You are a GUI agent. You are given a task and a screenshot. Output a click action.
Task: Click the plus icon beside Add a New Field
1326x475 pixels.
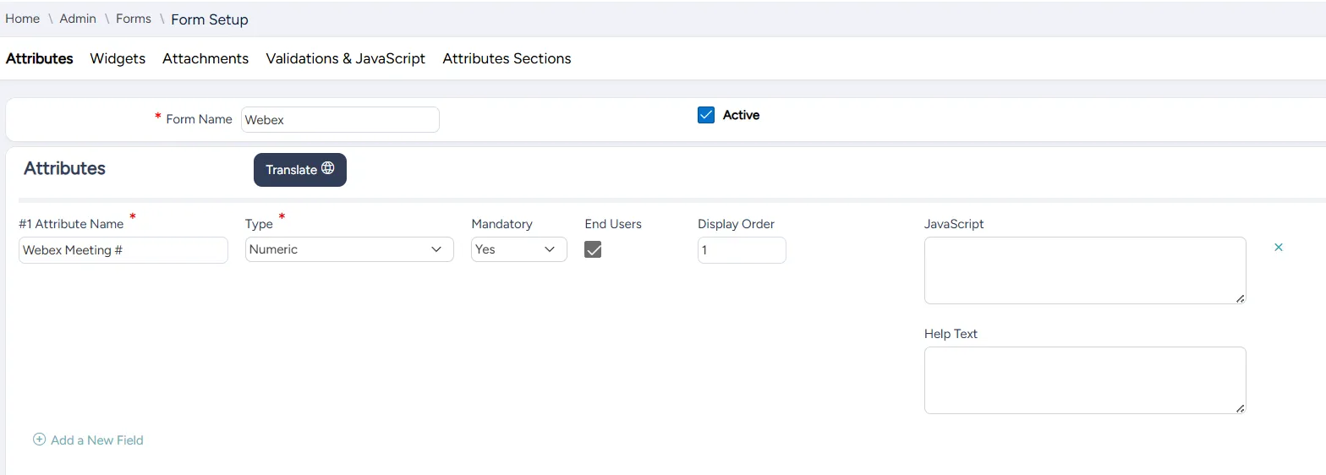tap(39, 440)
